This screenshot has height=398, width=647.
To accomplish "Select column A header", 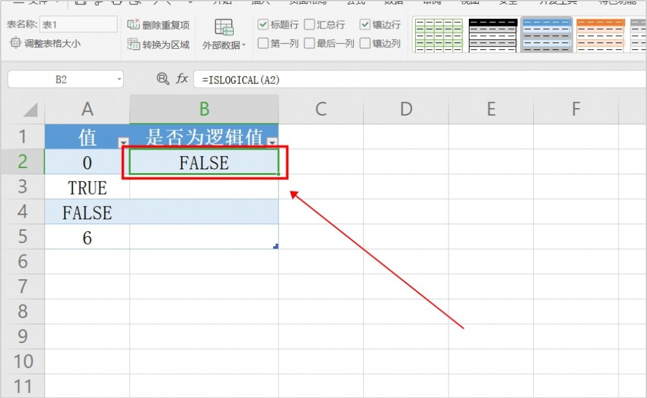I will coord(87,109).
